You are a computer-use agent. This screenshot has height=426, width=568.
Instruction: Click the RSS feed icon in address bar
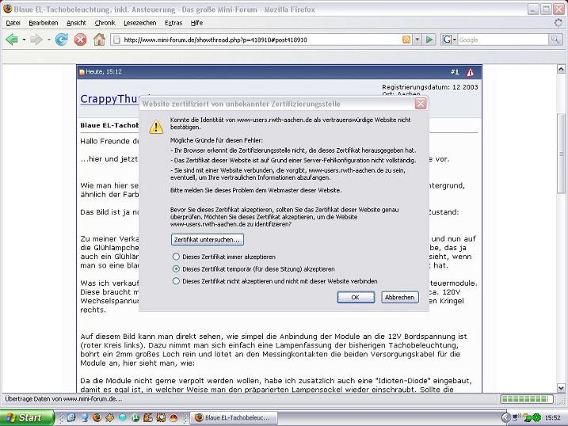[406, 39]
